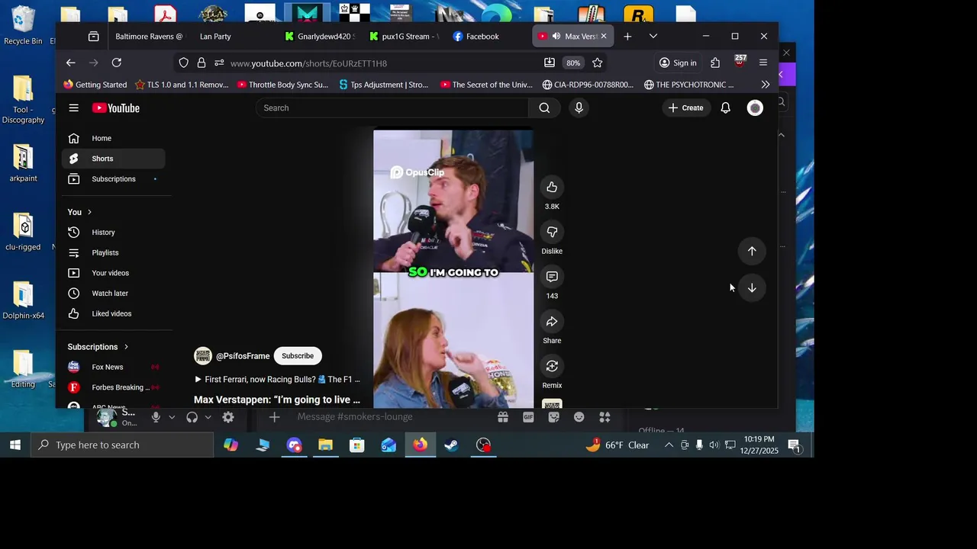Viewport: 977px width, 549px height.
Task: Open Home in YouTube sidebar
Action: tap(114, 138)
